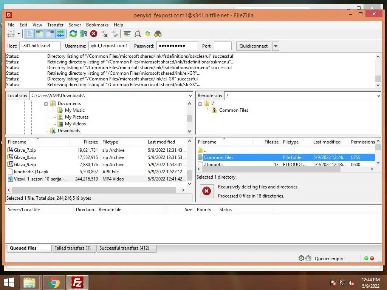This screenshot has width=387, height=290.
Task: Sort local files by Last modified column
Action: pyautogui.click(x=161, y=142)
